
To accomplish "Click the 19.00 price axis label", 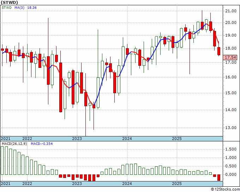I will click(231, 36).
